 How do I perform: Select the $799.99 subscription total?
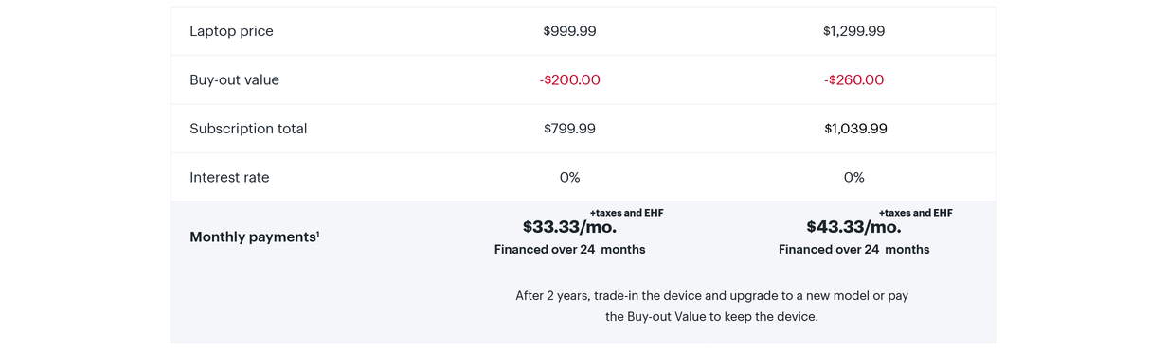[569, 129]
